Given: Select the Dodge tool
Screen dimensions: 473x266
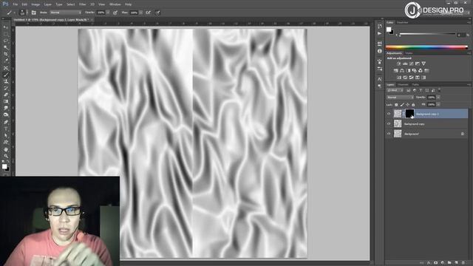Looking at the screenshot, I should coord(6,115).
